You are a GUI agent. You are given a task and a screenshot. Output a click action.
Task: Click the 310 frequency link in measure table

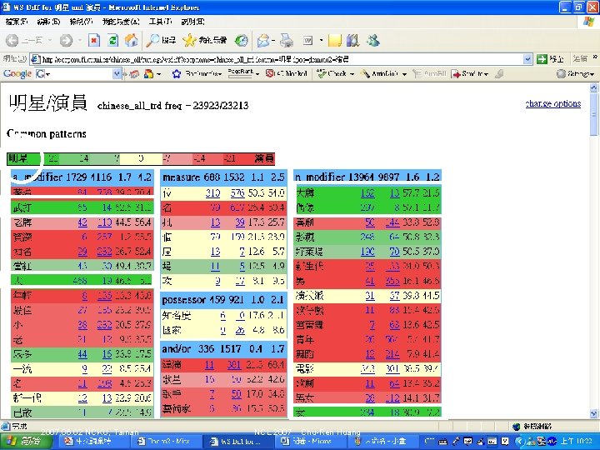(212, 193)
